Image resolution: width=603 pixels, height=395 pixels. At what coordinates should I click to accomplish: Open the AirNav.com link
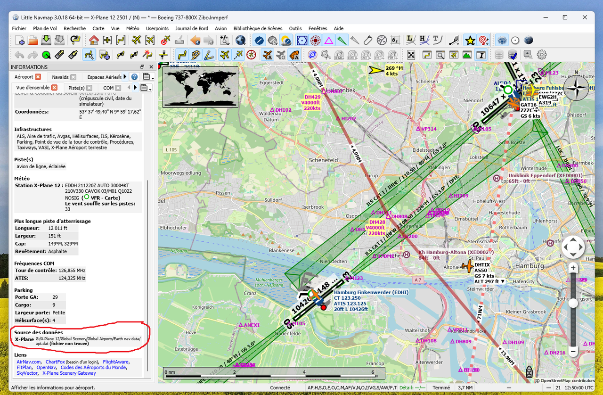29,362
